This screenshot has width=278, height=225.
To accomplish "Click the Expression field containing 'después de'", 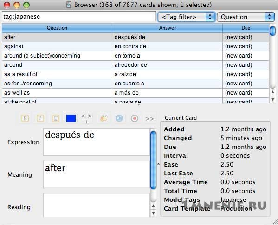I will click(x=97, y=142).
